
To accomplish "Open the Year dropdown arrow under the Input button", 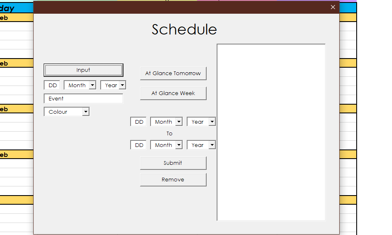I will (122, 85).
